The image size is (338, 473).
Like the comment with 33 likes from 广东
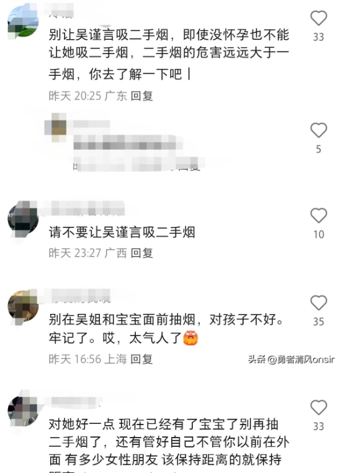(318, 18)
